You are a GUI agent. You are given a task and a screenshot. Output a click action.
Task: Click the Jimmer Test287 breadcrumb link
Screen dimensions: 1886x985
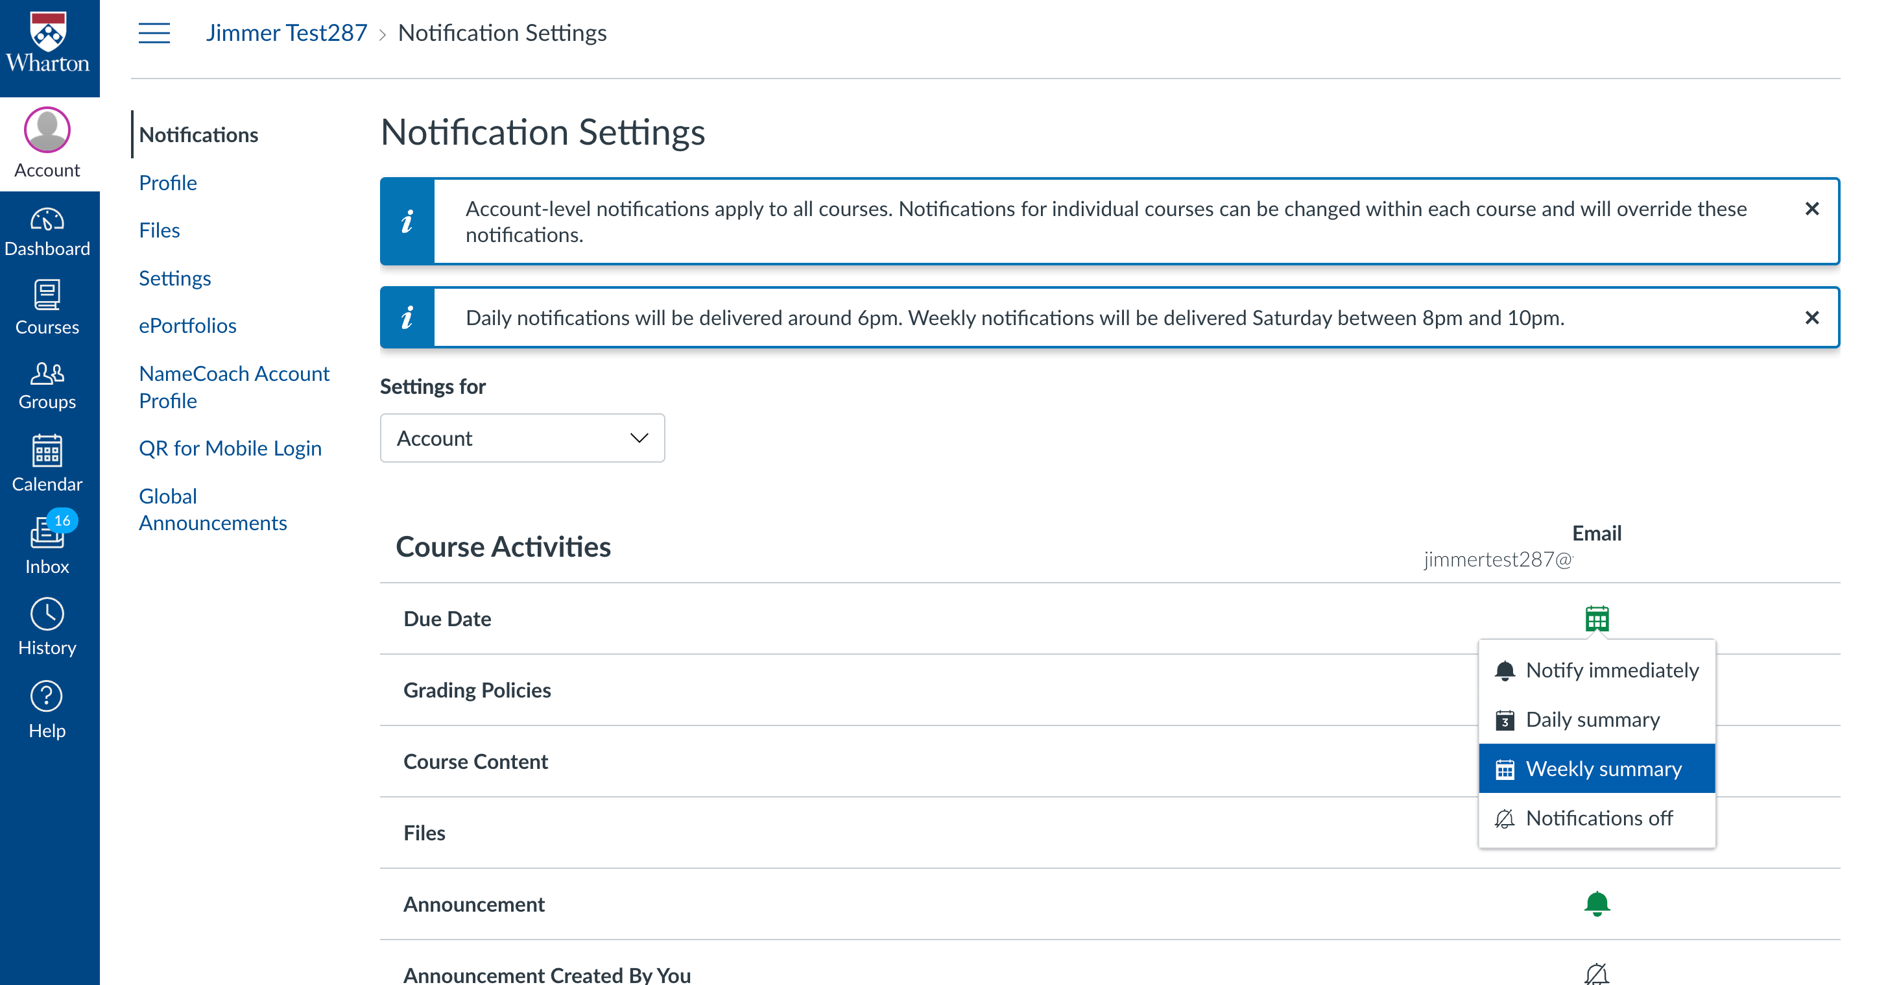tap(286, 33)
